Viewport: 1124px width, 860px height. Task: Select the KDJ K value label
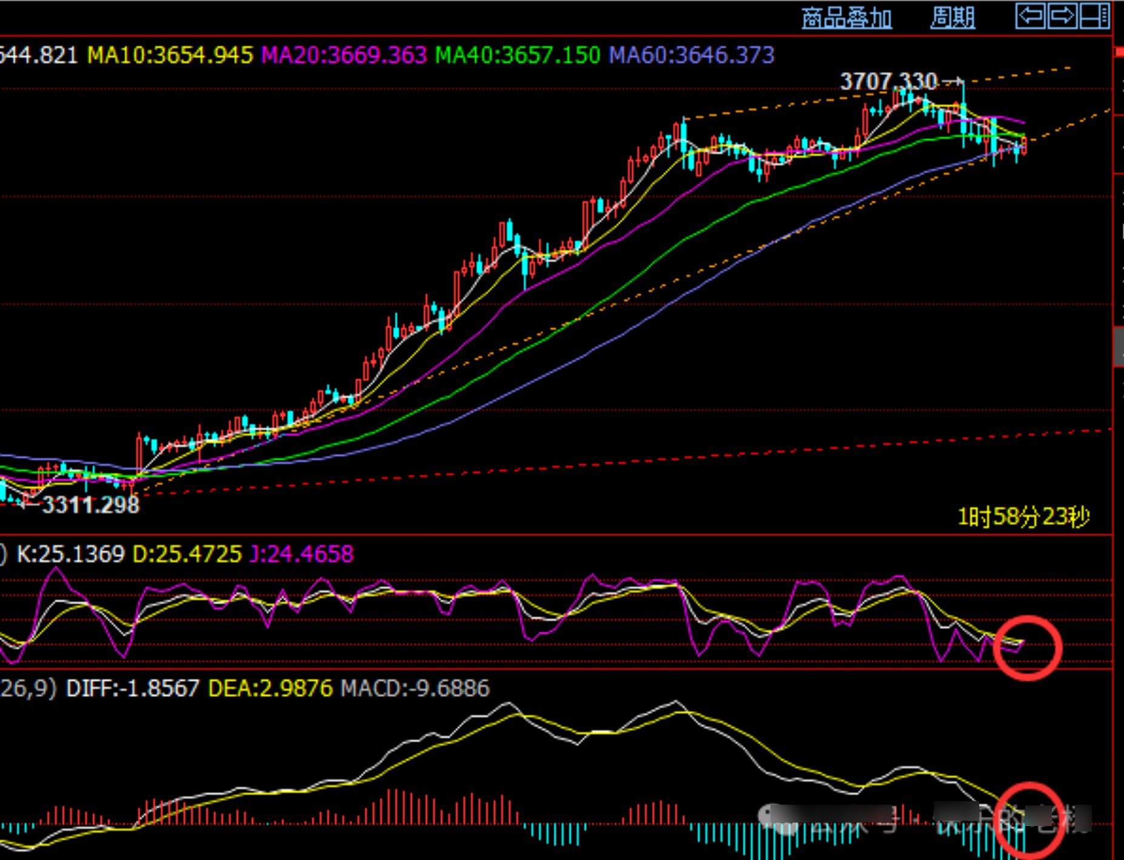point(70,554)
